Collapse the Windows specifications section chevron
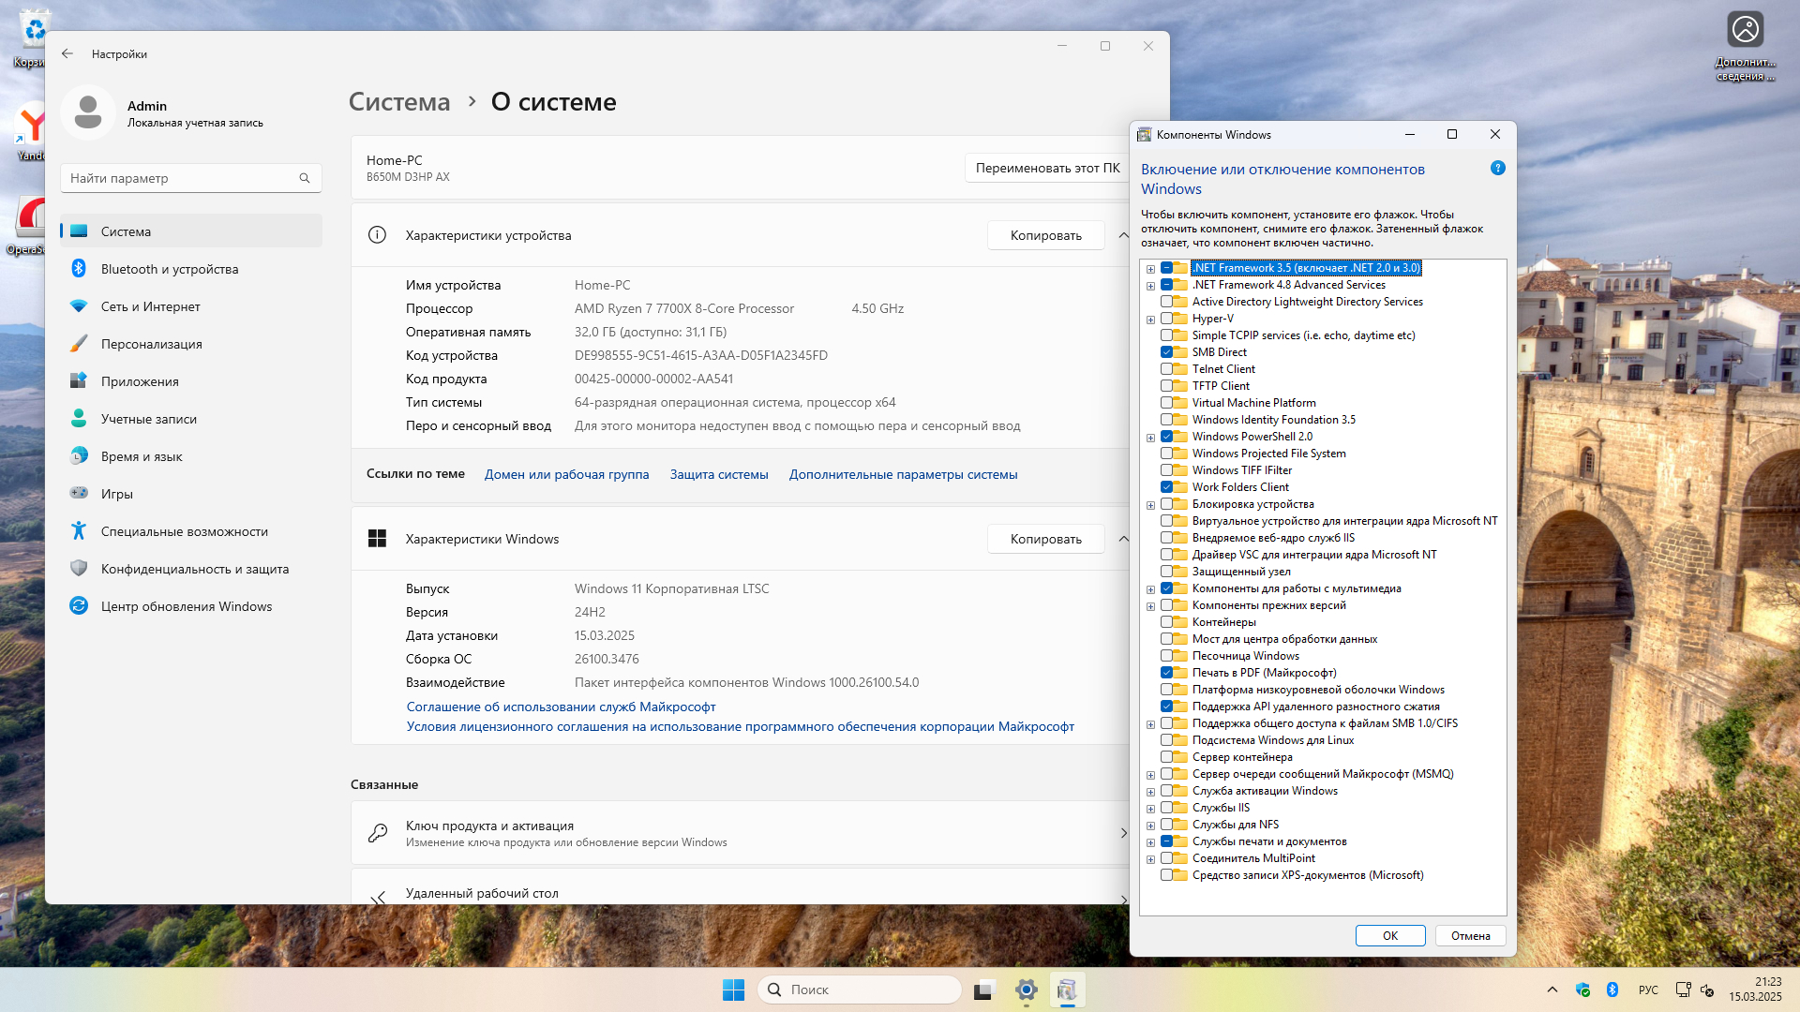This screenshot has height=1012, width=1800. click(x=1123, y=539)
